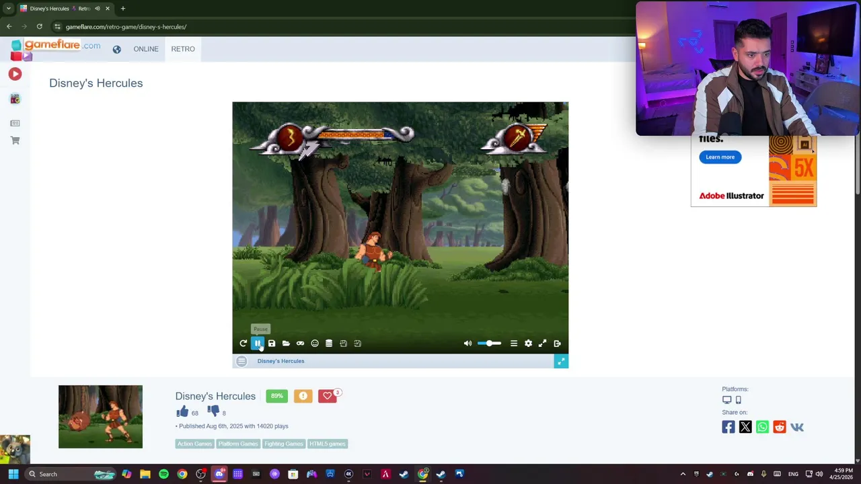Screen dimensions: 861x484
Task: Mute the tab via audio indicator
Action: click(98, 9)
